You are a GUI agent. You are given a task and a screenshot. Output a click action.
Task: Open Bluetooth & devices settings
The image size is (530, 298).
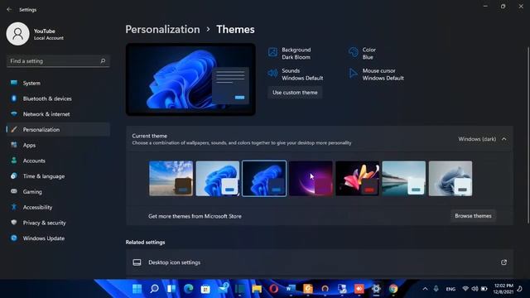(58, 99)
